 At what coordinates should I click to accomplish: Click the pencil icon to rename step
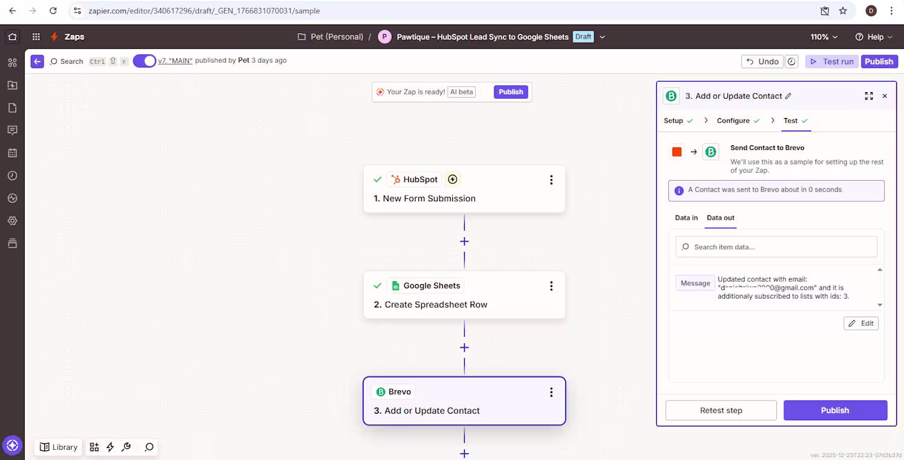[x=788, y=96]
